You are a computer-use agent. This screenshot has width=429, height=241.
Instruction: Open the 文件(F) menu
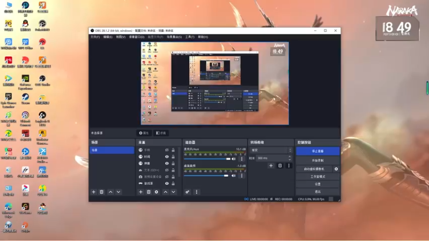pos(95,37)
